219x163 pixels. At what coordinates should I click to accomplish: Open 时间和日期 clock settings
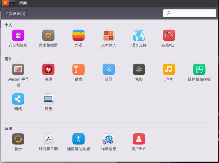click(x=48, y=139)
